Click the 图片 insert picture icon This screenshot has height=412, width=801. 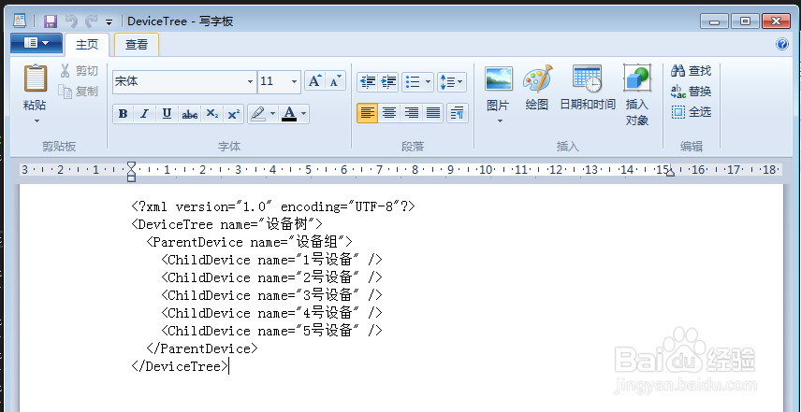click(499, 79)
